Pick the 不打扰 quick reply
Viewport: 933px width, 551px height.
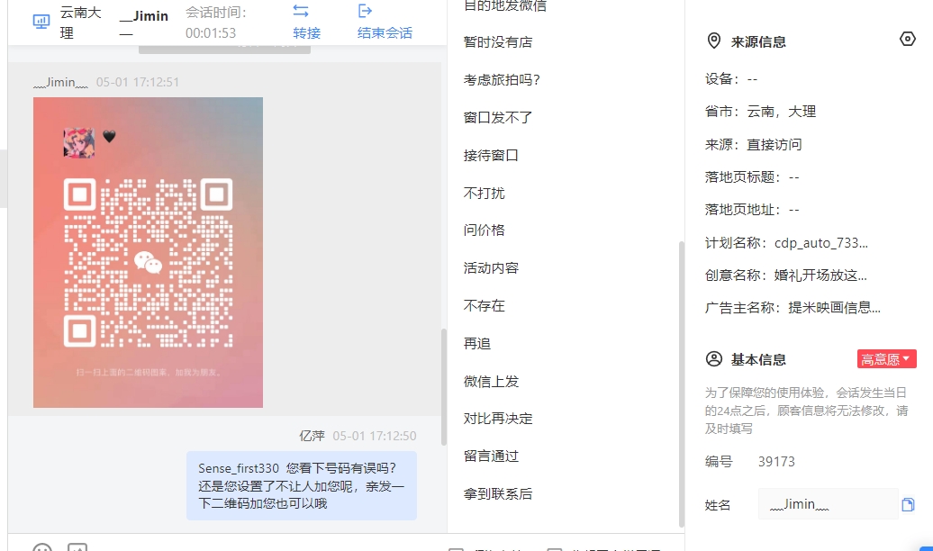[x=485, y=194]
